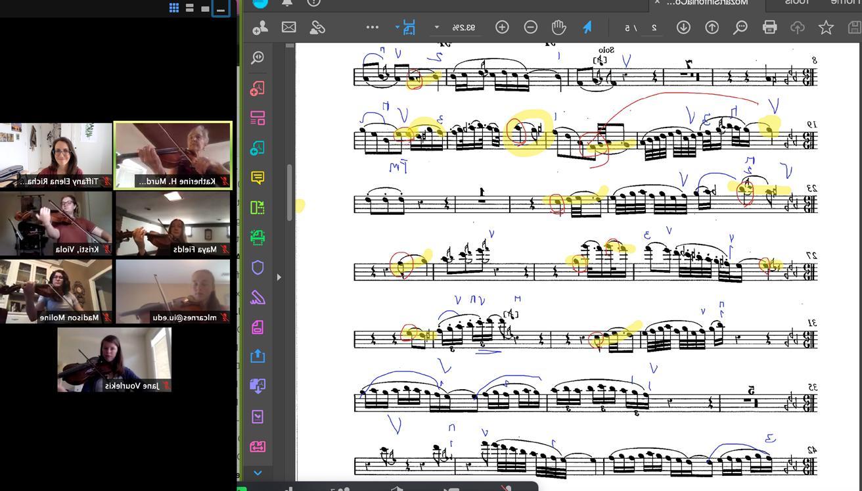Click the fit-width page display icon
This screenshot has width=862, height=491.
click(409, 27)
